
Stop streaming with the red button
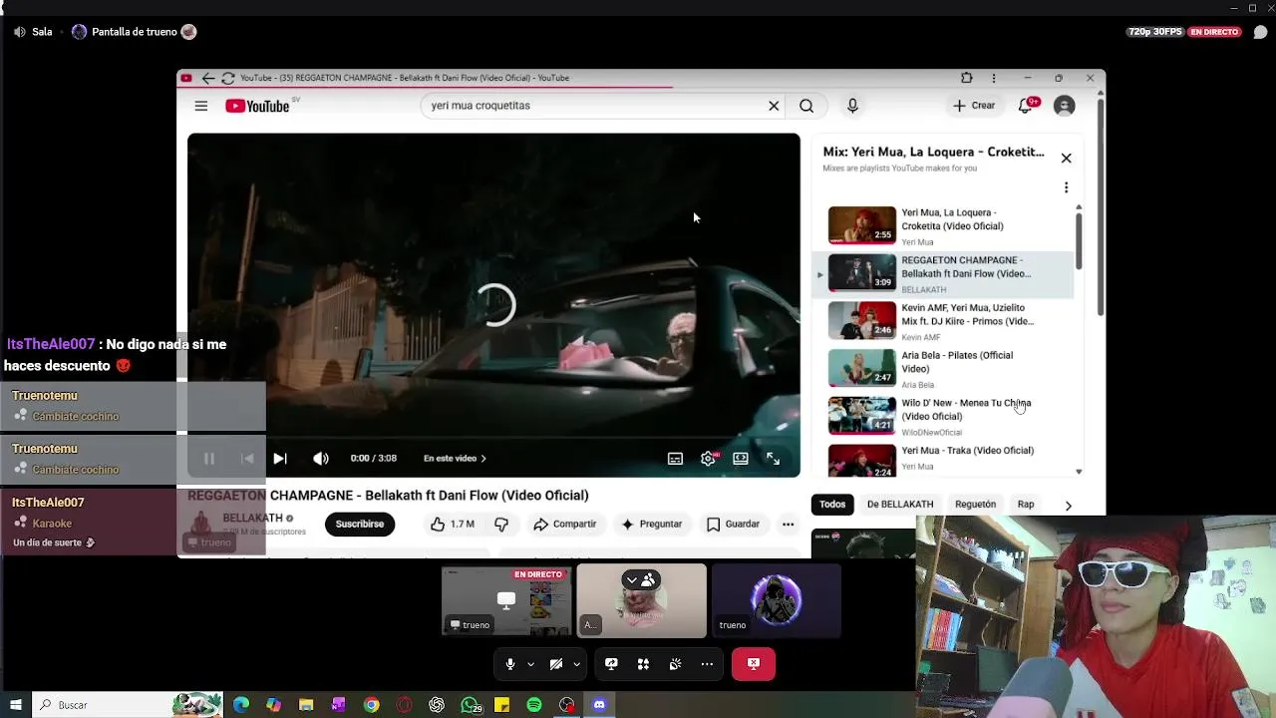click(754, 664)
